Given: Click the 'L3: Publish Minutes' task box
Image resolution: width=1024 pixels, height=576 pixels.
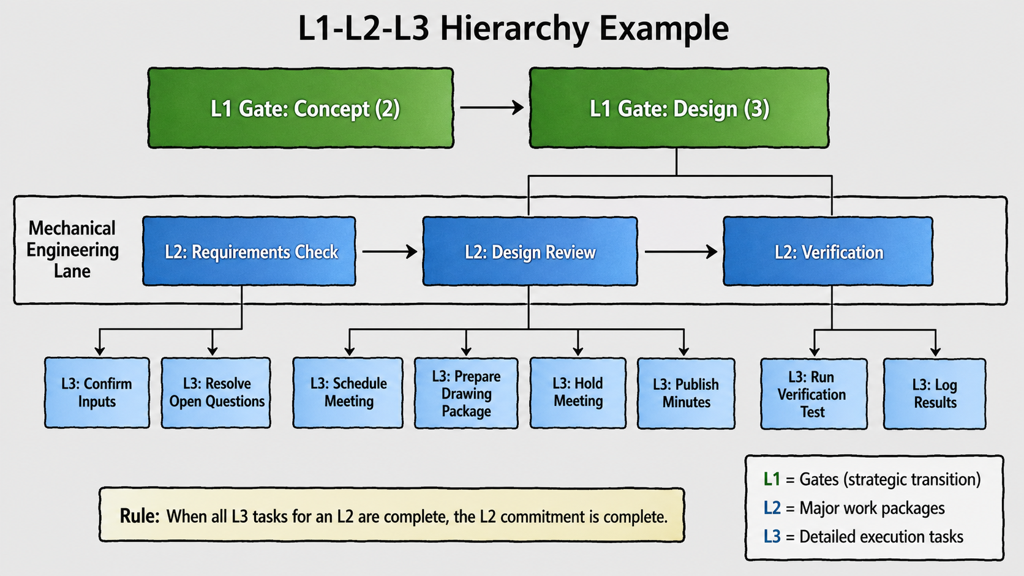Looking at the screenshot, I should 686,393.
